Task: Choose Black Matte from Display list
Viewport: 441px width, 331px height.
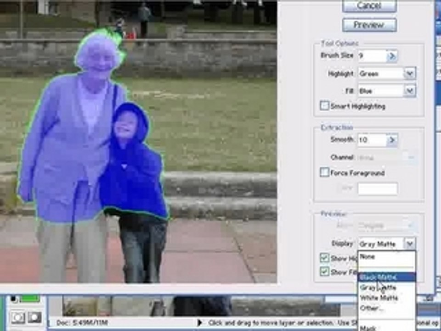Action: coord(386,277)
